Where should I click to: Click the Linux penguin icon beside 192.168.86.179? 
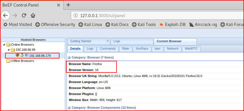click(22, 55)
